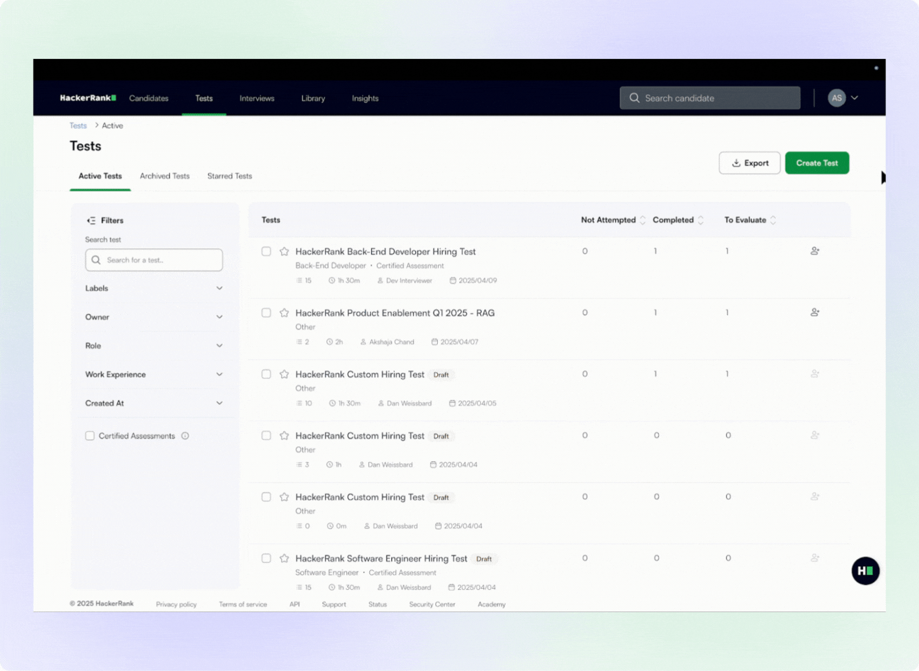Click the collapse Filters icon

click(91, 220)
